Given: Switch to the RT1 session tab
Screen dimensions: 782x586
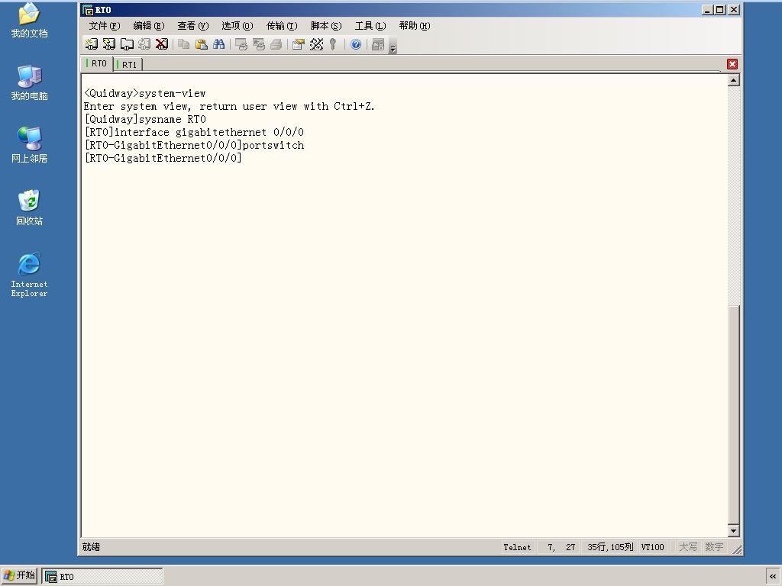Looking at the screenshot, I should point(128,65).
